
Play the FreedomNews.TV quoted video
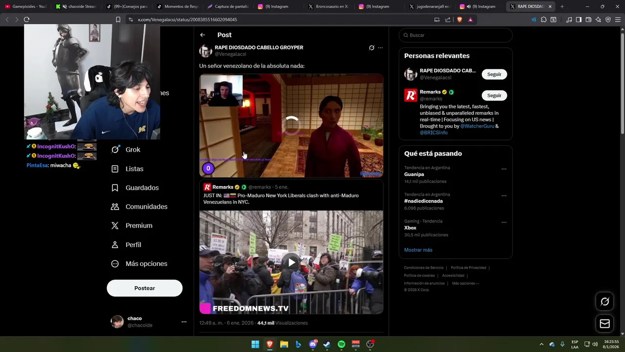[x=292, y=262]
